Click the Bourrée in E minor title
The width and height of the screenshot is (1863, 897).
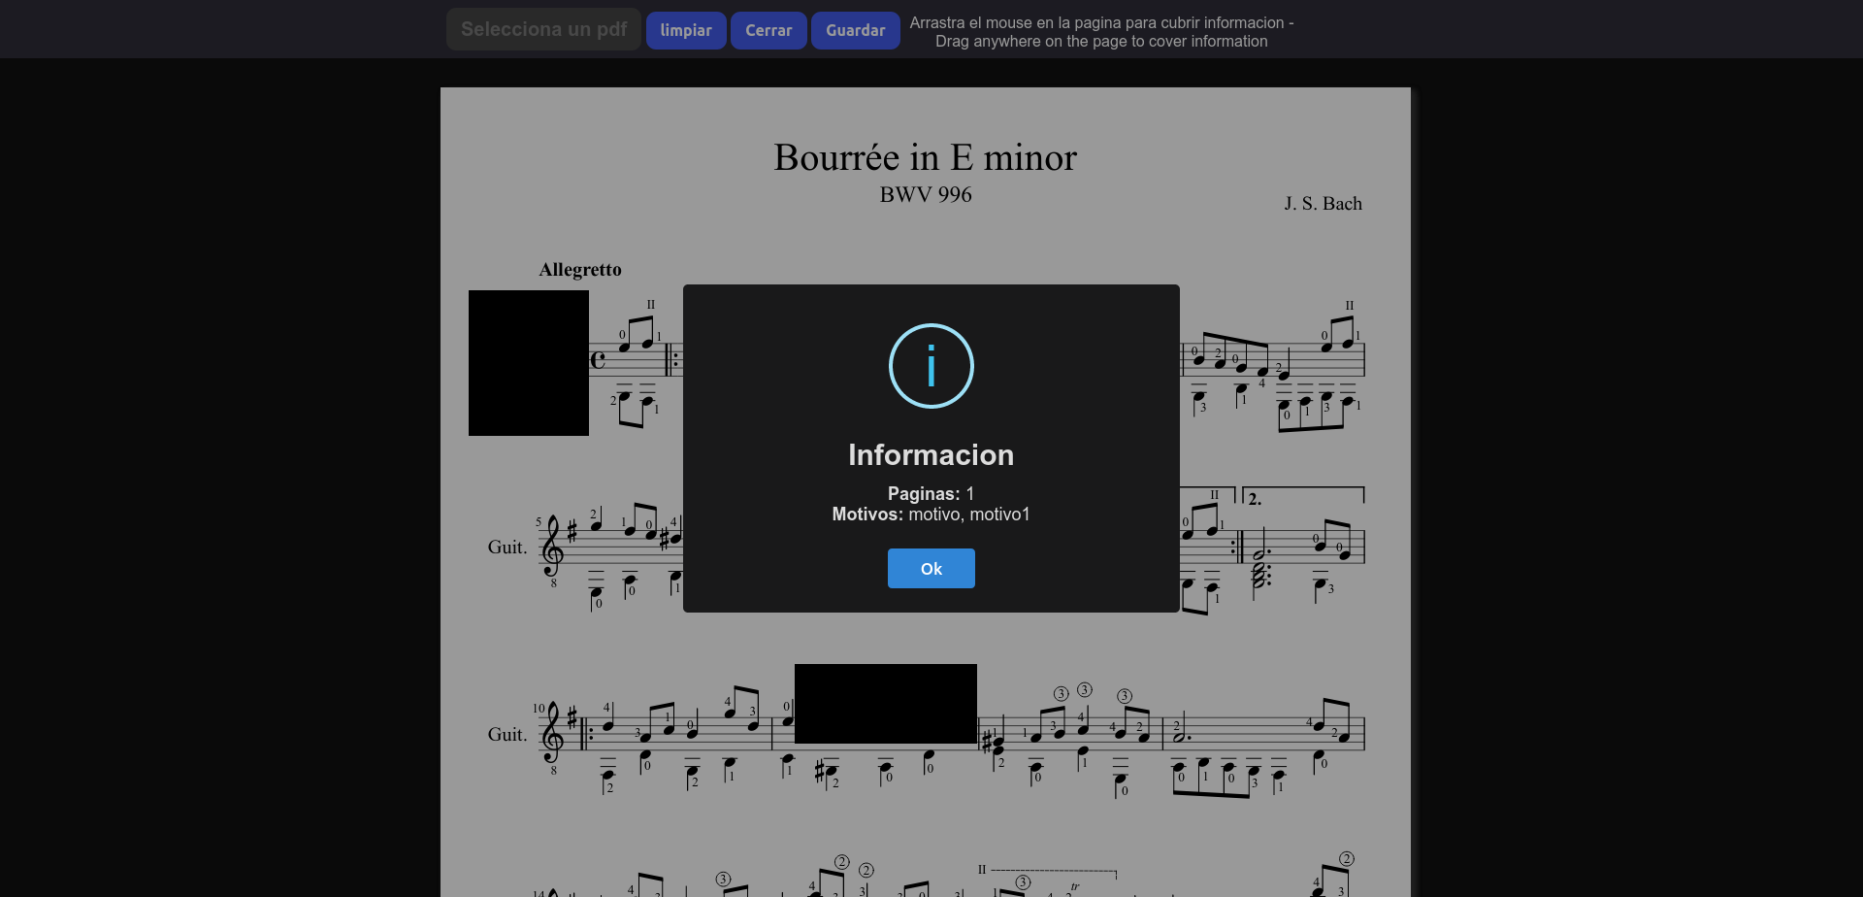(x=925, y=157)
